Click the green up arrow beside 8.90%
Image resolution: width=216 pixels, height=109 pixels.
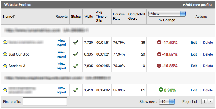(x=161, y=90)
